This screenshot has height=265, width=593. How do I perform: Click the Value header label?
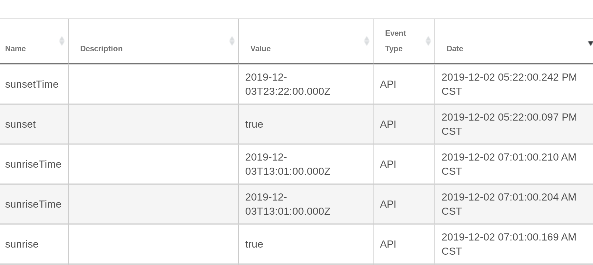tap(260, 49)
